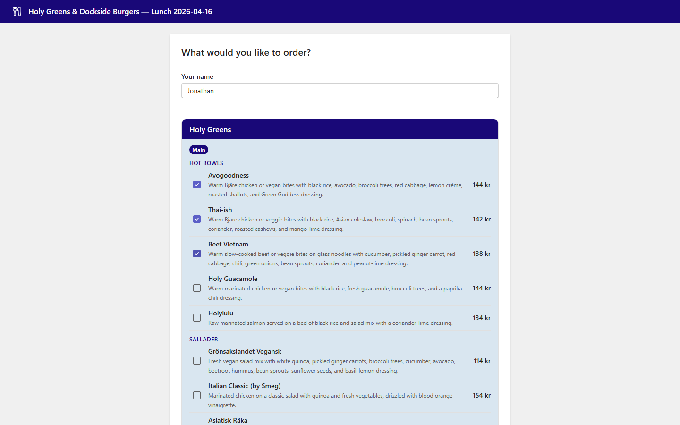Click the 138 kr price for Beef Vietnam

point(482,254)
